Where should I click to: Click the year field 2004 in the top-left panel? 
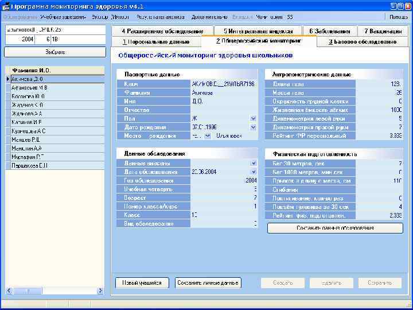tap(20, 39)
